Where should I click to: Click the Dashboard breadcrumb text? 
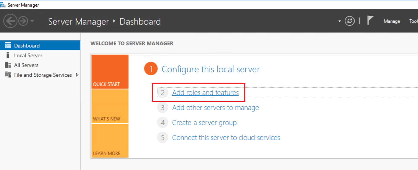pos(140,22)
